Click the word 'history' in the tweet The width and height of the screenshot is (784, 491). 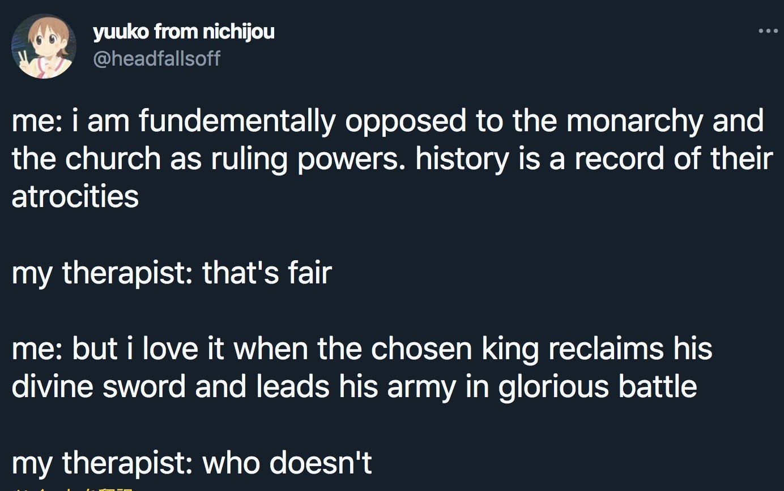(x=462, y=160)
